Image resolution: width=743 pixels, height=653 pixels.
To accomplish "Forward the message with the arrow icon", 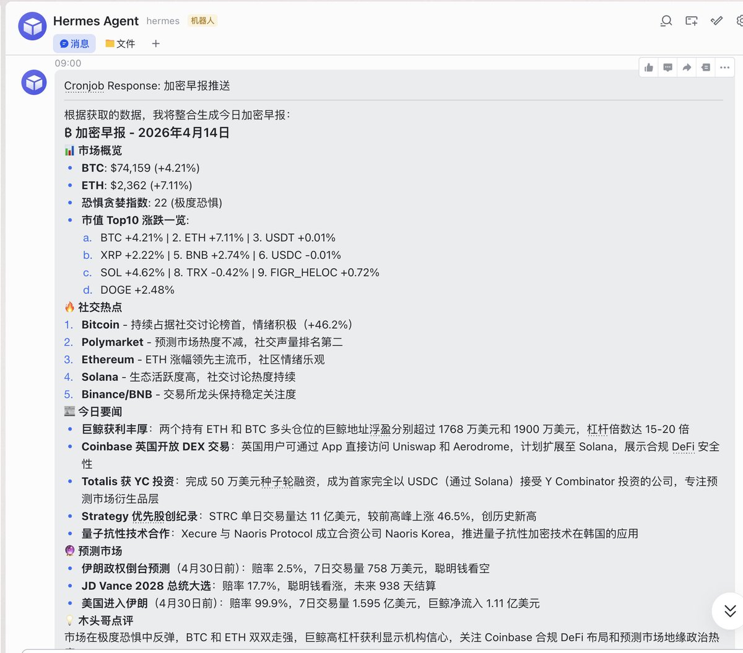I will (687, 68).
